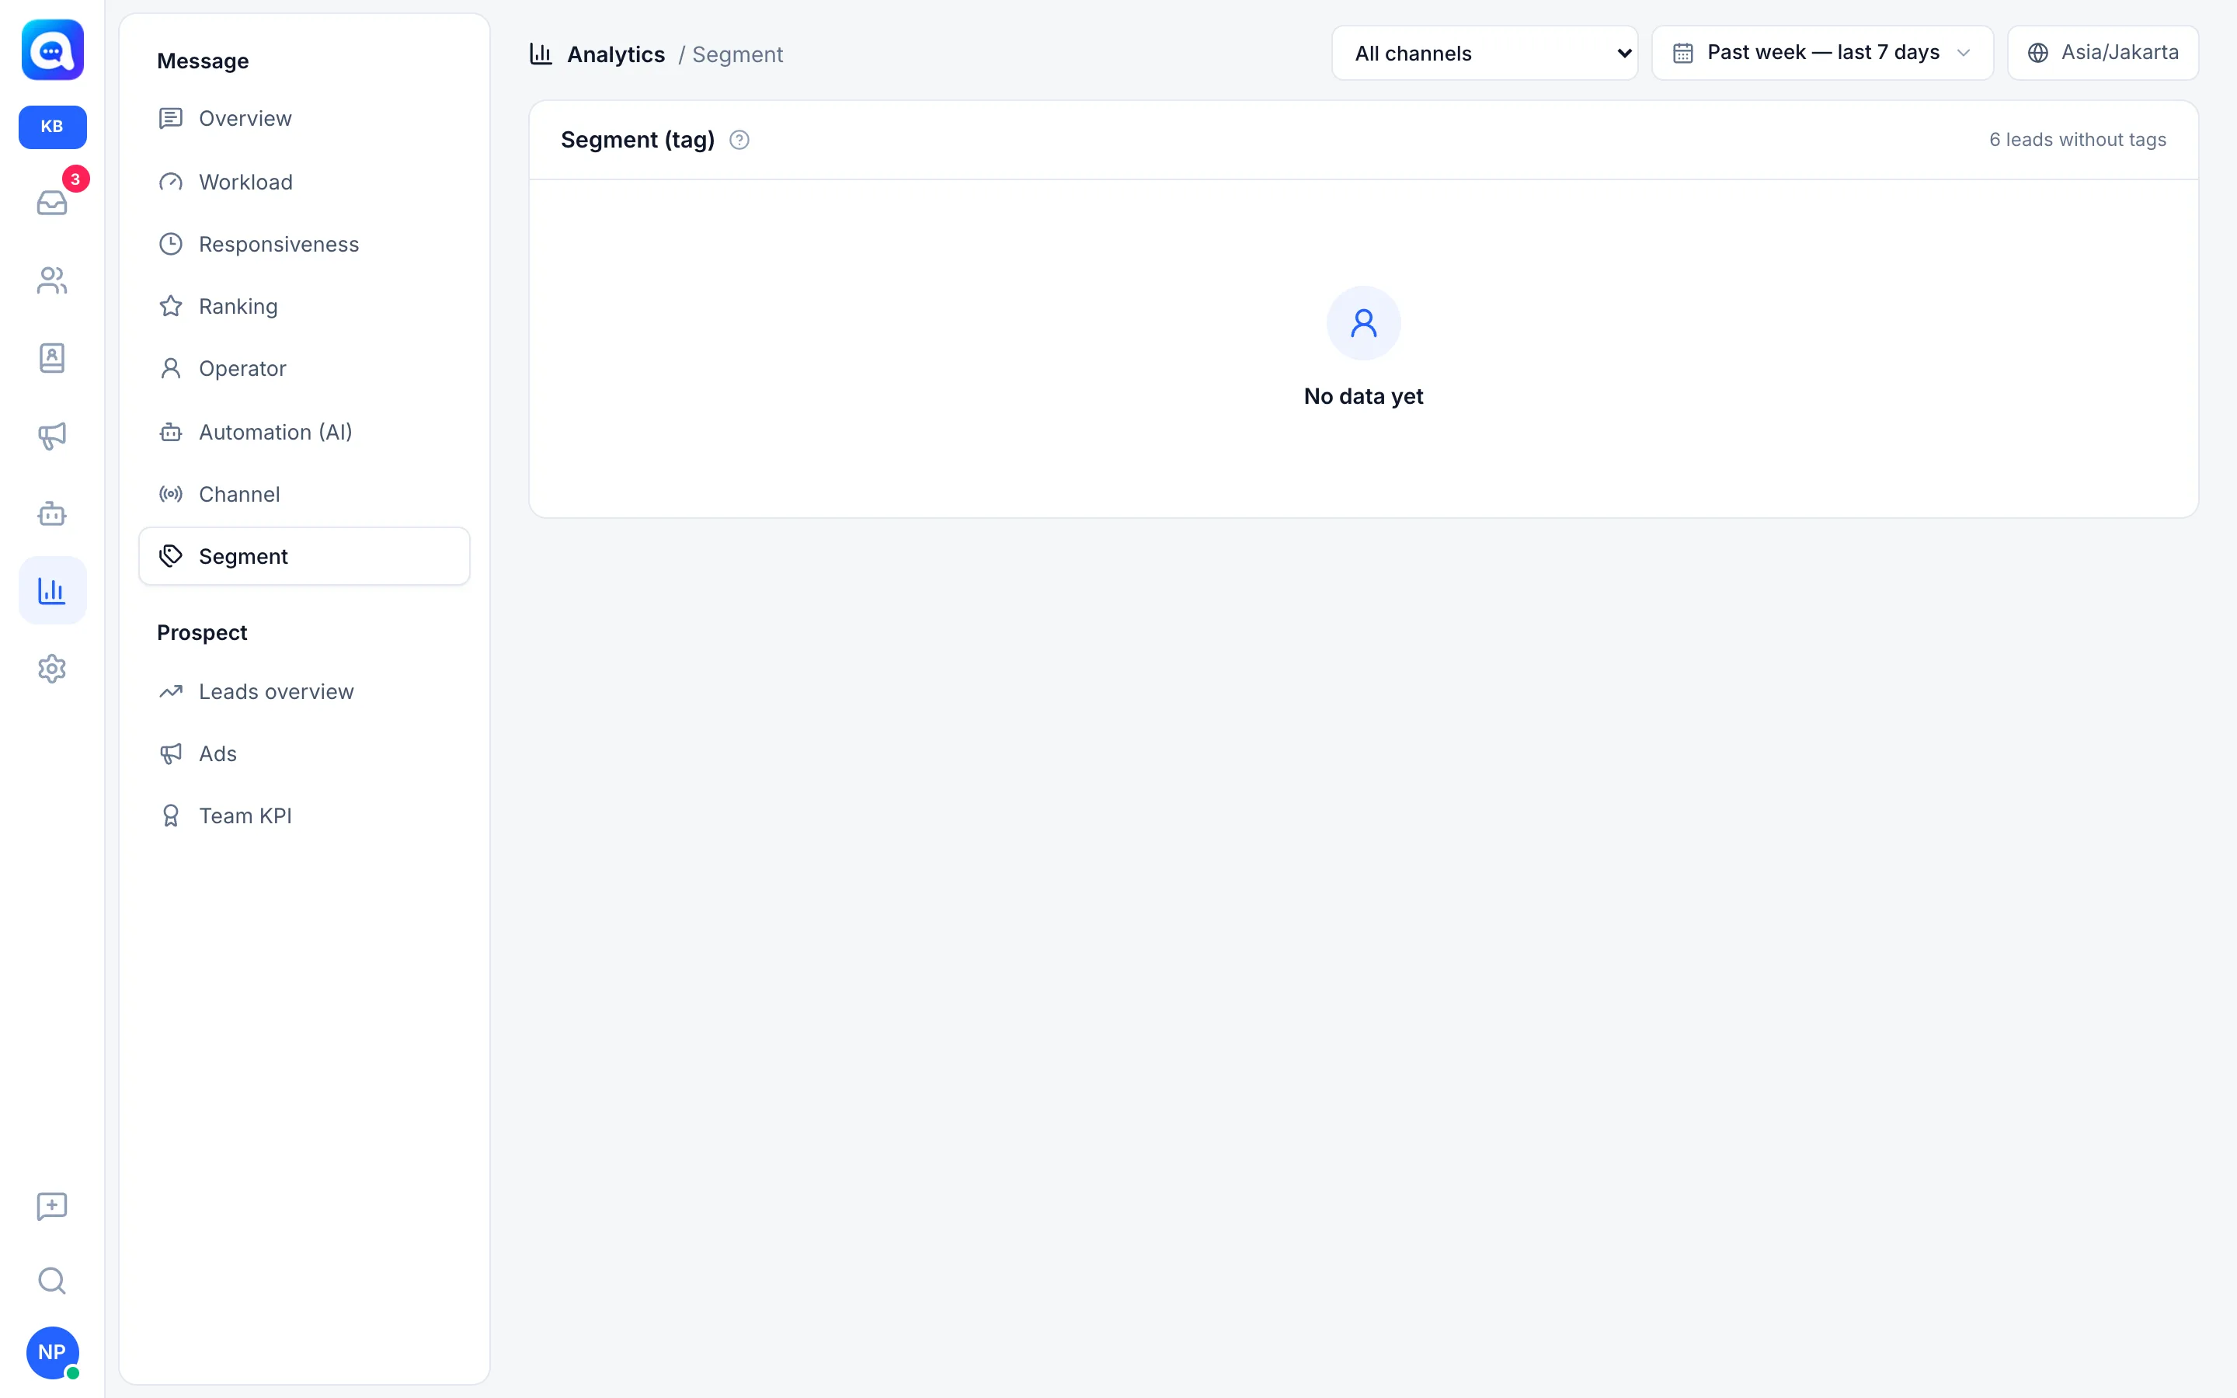Open the settings gear icon in sidebar
The image size is (2237, 1398).
(52, 669)
